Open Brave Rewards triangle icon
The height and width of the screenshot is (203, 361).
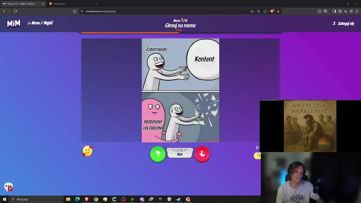point(278,11)
